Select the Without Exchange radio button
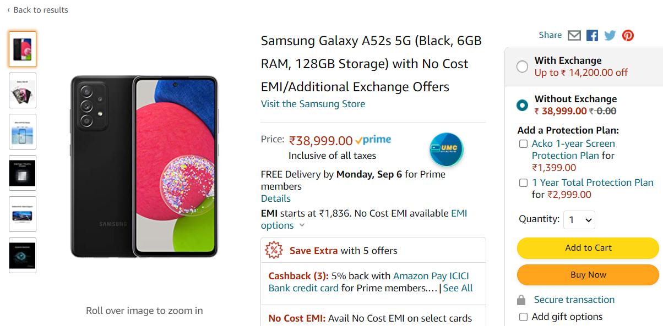Screen dimensions: 663x326 (522, 105)
